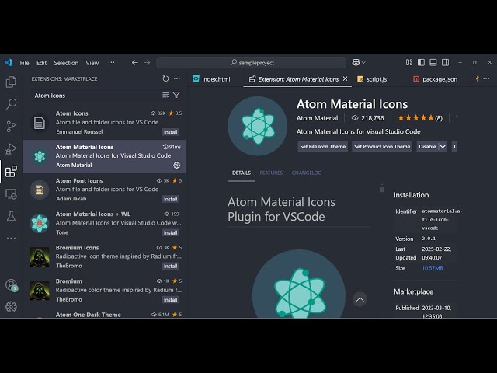
Task: Install the Bromium Icons extension
Action: point(170,266)
